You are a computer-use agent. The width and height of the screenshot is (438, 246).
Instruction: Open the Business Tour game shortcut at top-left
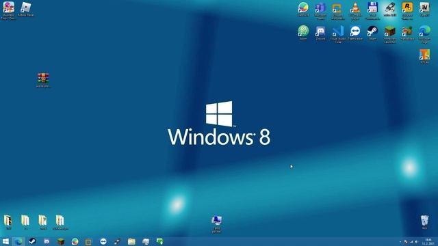(8, 11)
